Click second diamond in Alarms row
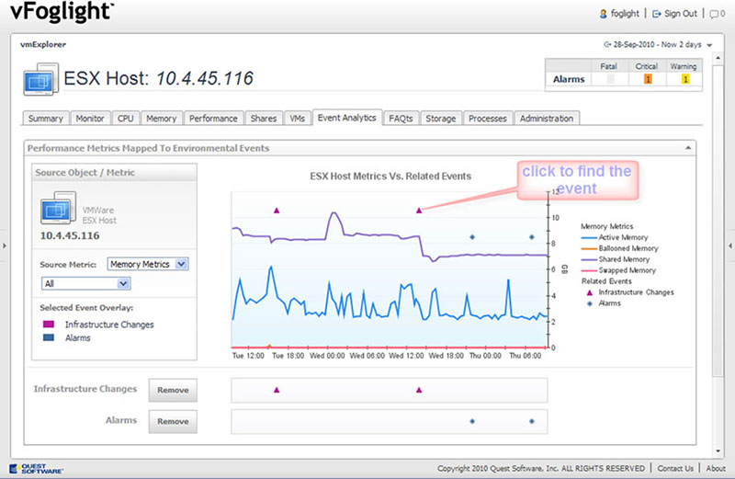The image size is (735, 479). 532,421
